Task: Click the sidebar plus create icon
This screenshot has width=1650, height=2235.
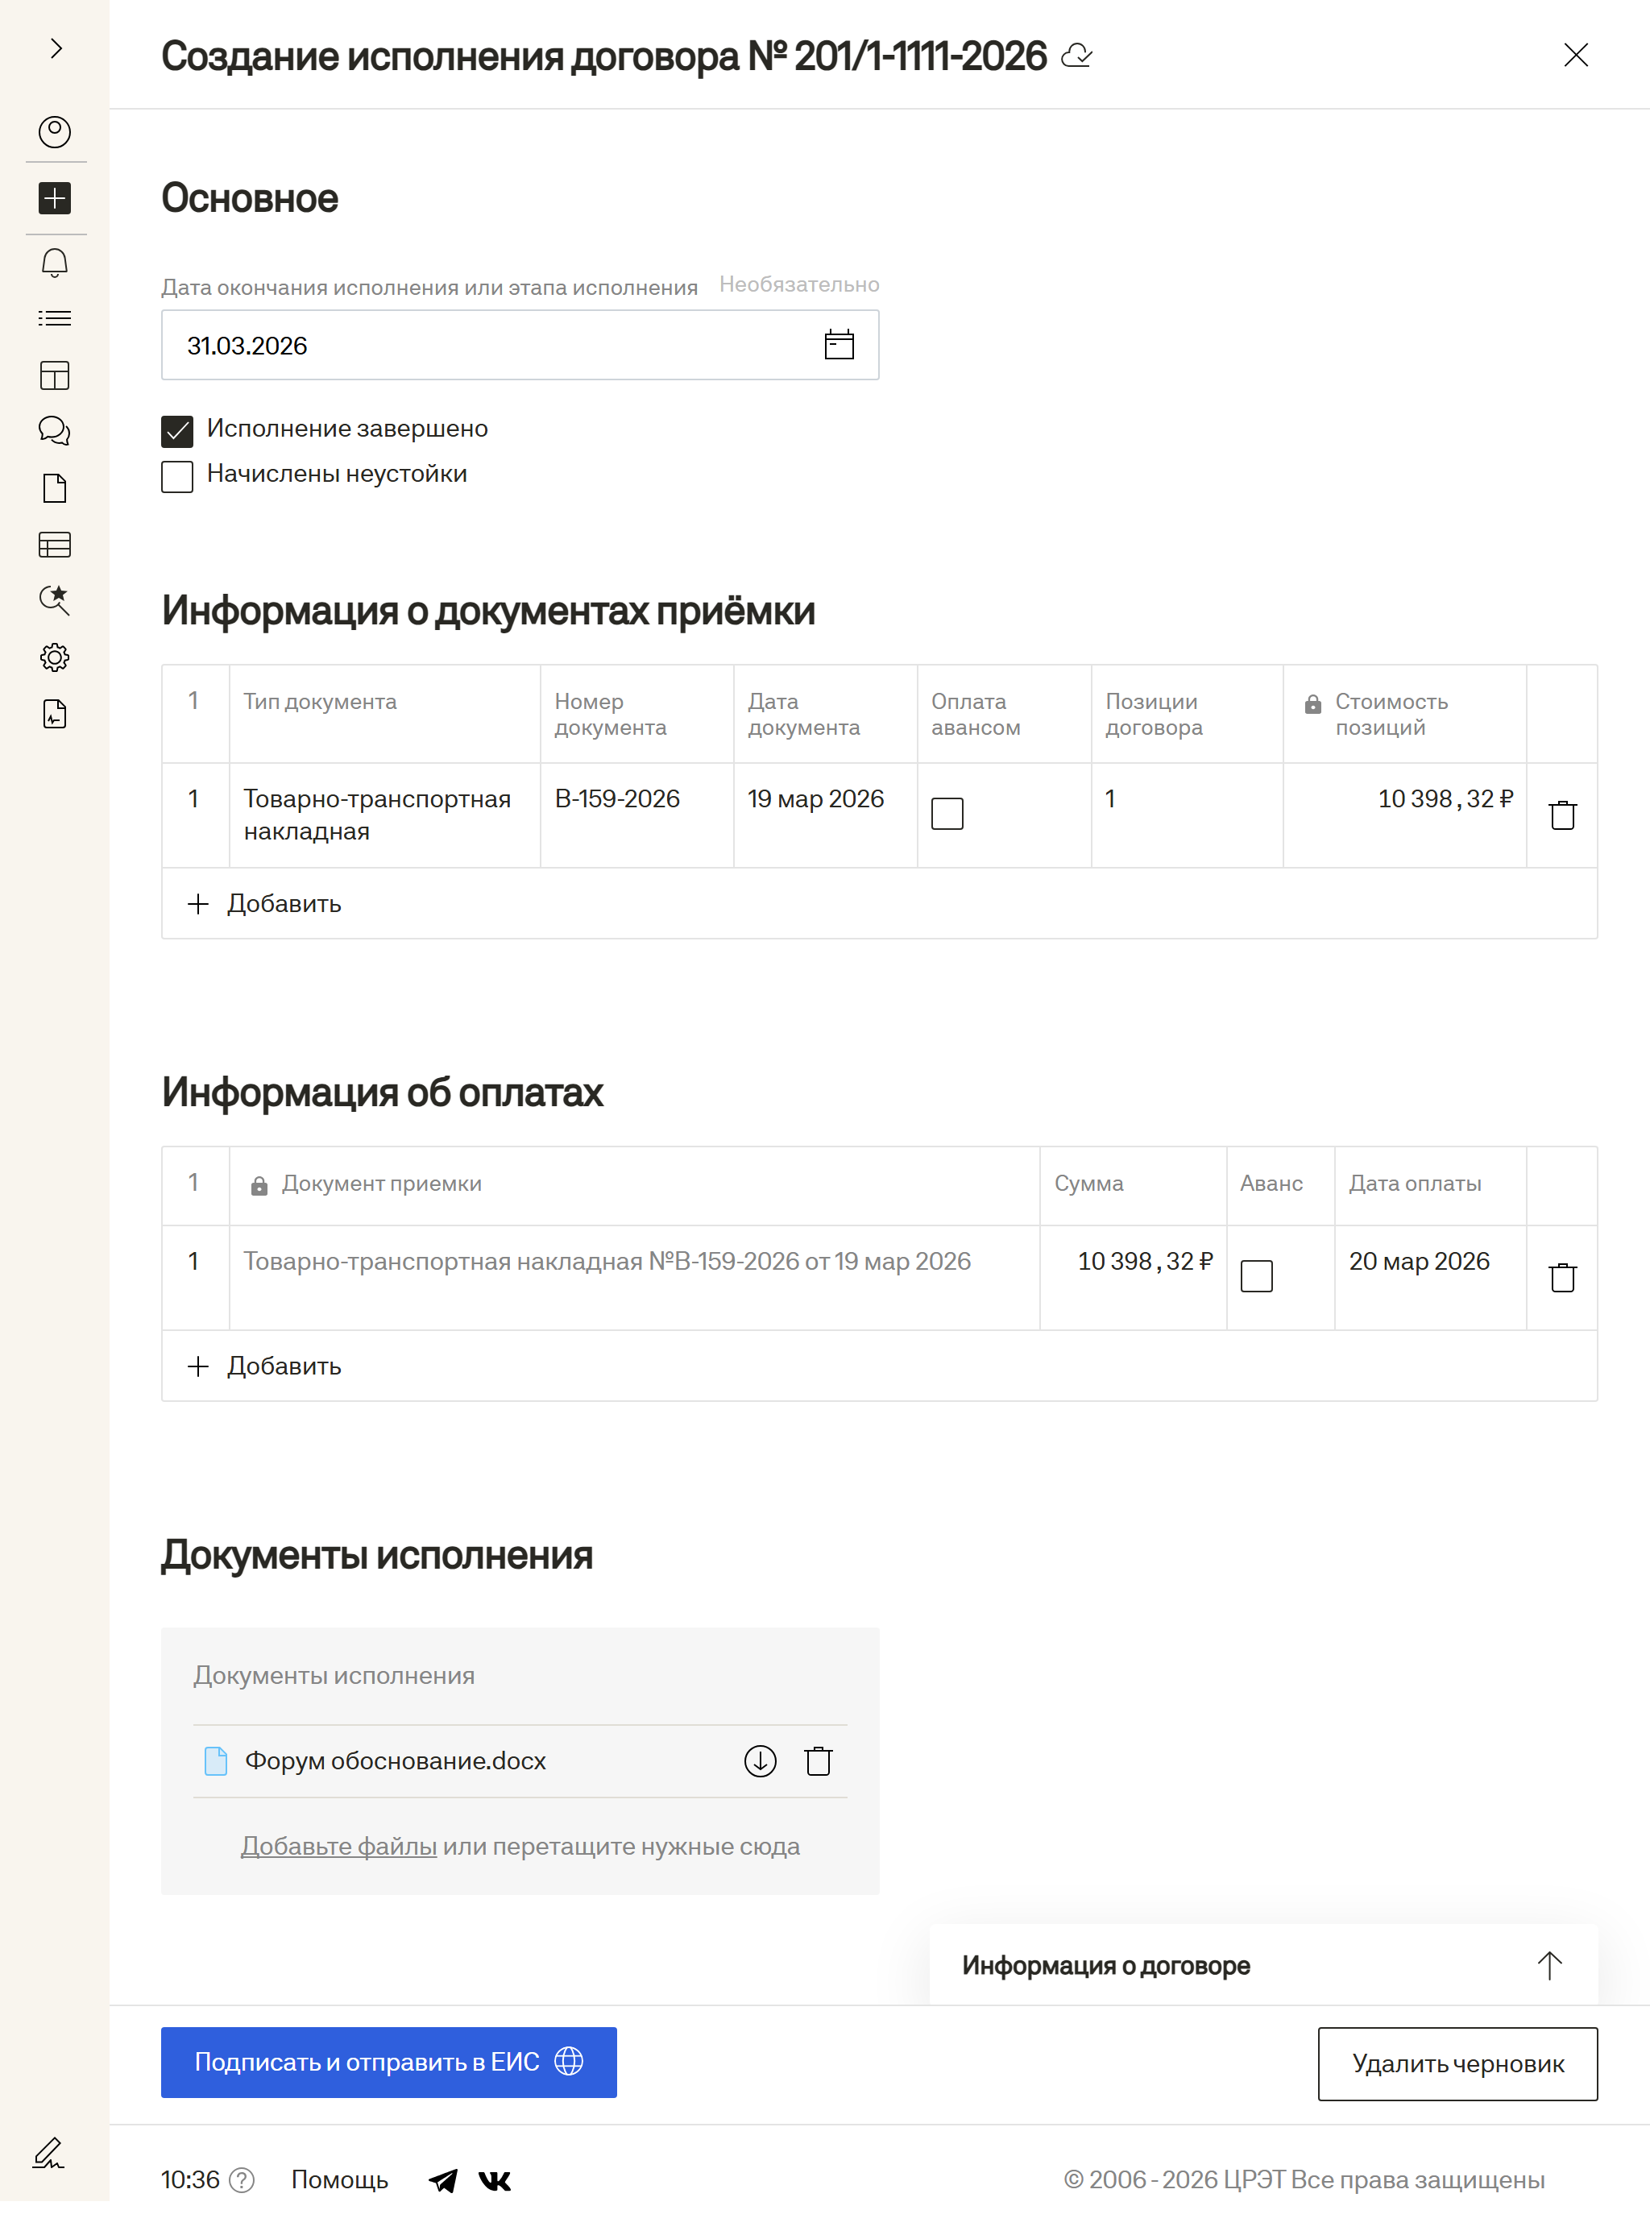Action: pyautogui.click(x=55, y=197)
